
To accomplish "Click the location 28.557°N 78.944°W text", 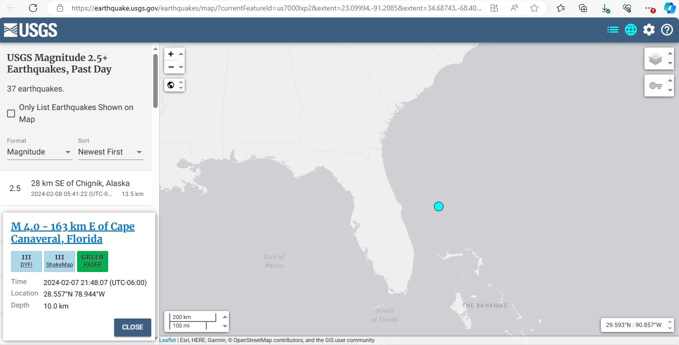I will [x=74, y=294].
